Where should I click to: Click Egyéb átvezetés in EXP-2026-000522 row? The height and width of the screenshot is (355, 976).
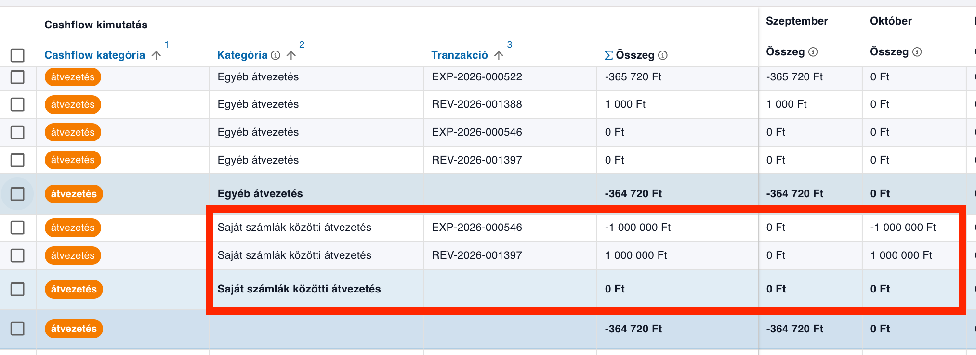258,77
